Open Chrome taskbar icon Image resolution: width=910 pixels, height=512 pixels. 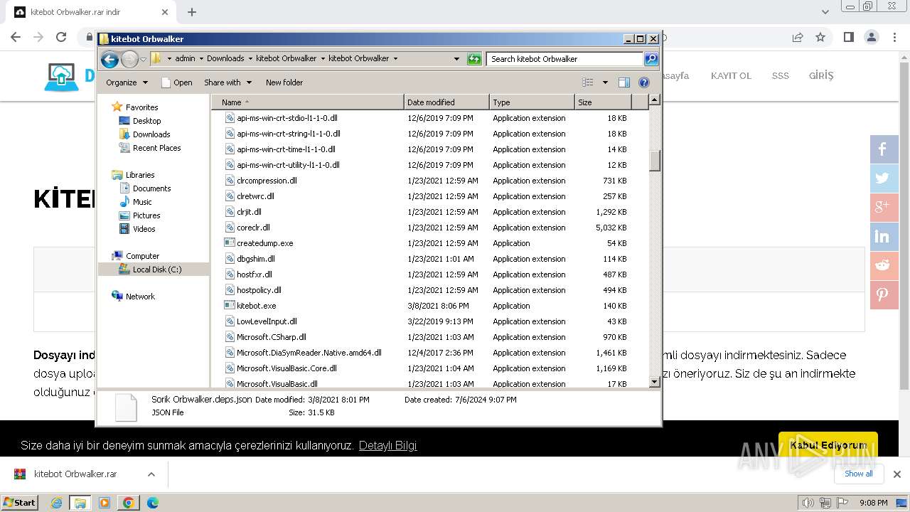point(128,503)
